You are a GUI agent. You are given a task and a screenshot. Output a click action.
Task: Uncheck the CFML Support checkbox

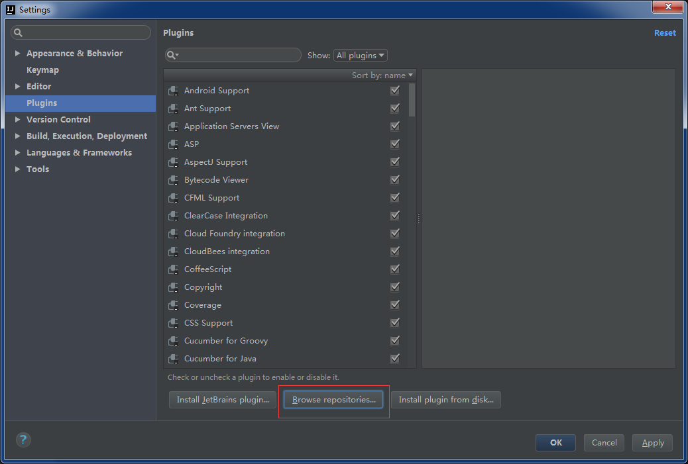(x=395, y=198)
